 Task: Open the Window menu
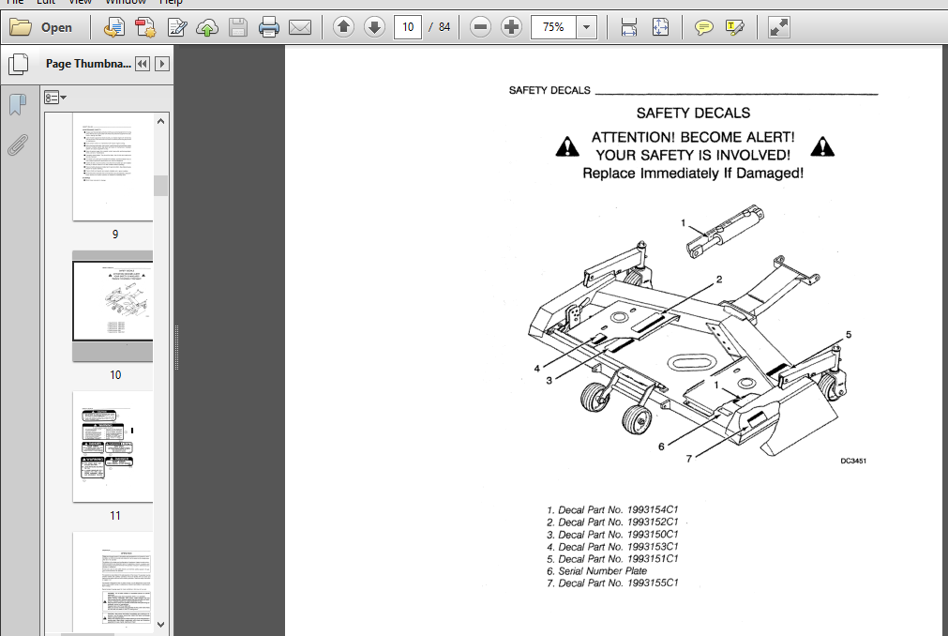point(125,3)
